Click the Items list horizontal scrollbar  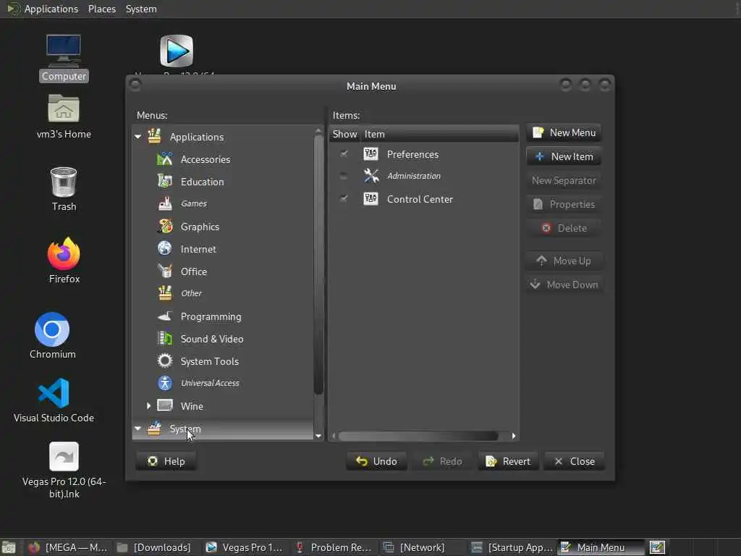[x=418, y=436]
